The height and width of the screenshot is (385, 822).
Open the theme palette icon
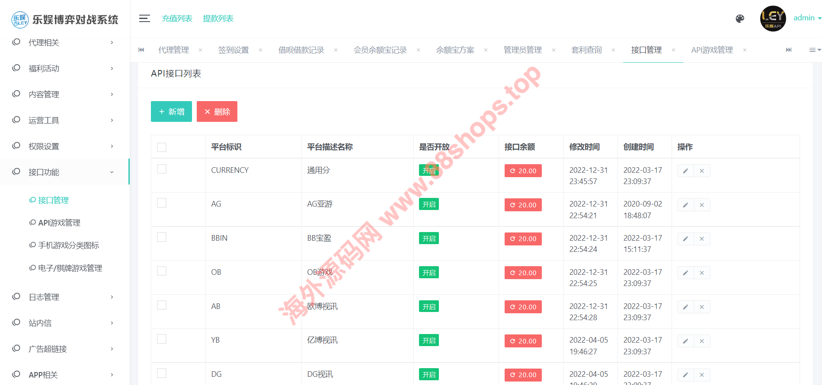point(740,19)
